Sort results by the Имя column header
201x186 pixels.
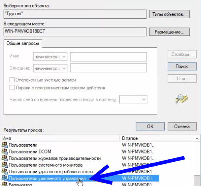[61, 138]
